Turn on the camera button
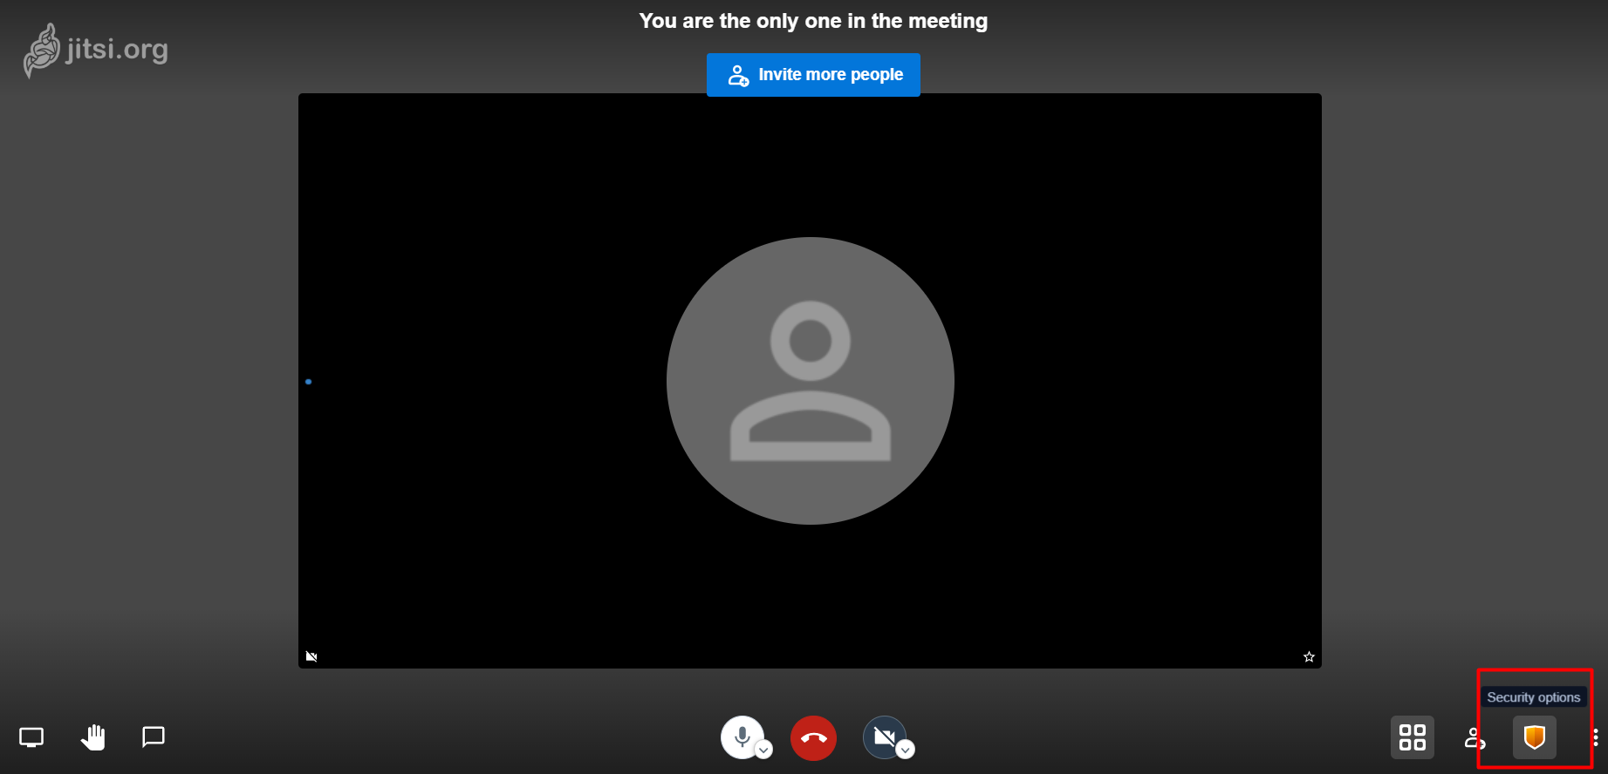1608x774 pixels. coord(884,737)
